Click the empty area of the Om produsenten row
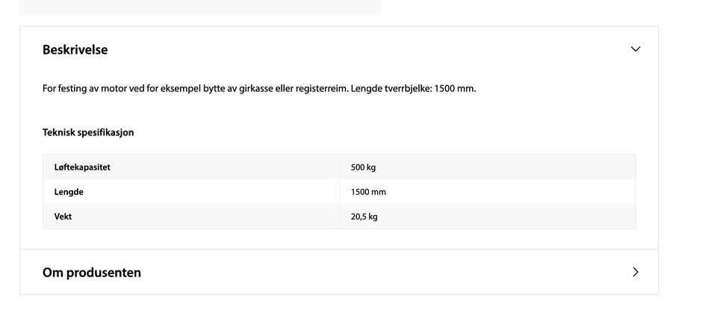This screenshot has height=310, width=717. [384, 273]
